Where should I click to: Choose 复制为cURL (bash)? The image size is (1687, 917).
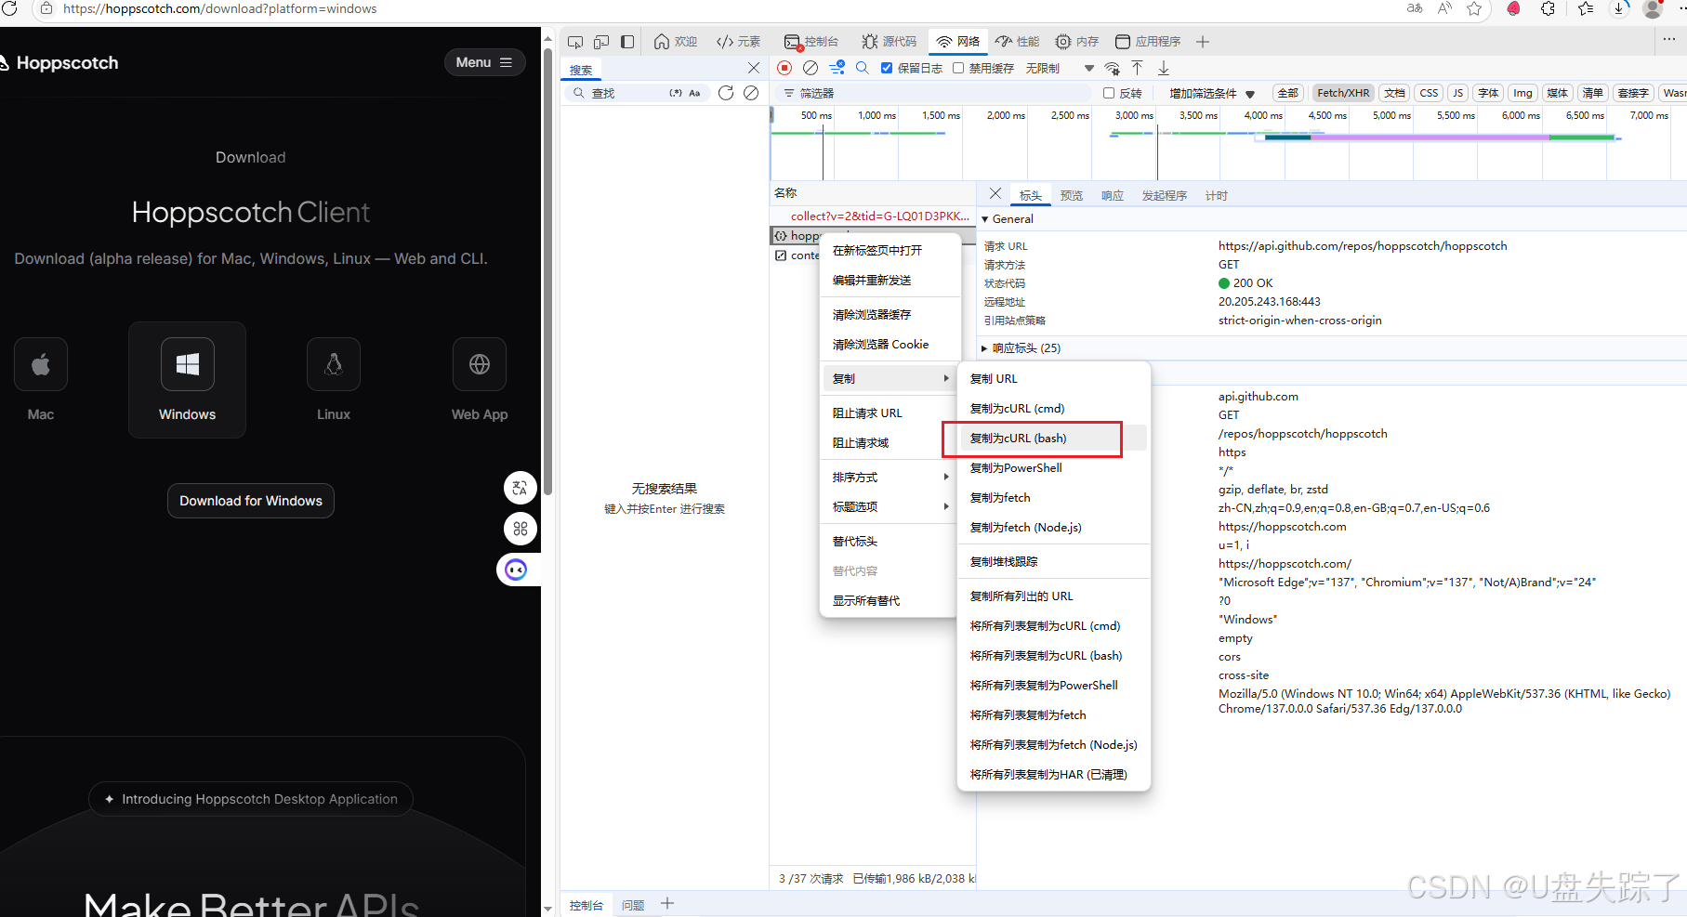pyautogui.click(x=1053, y=438)
